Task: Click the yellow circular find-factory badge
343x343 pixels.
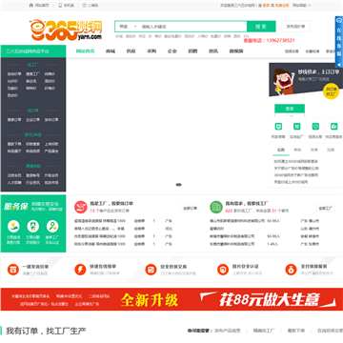Action: 331,91
